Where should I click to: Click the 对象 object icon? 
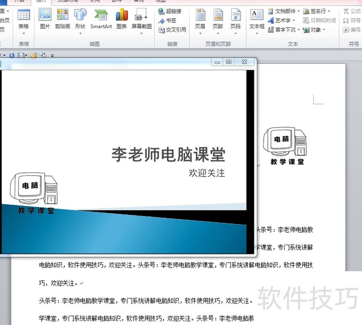click(306, 30)
